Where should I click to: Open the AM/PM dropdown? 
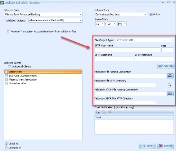coord(125,24)
